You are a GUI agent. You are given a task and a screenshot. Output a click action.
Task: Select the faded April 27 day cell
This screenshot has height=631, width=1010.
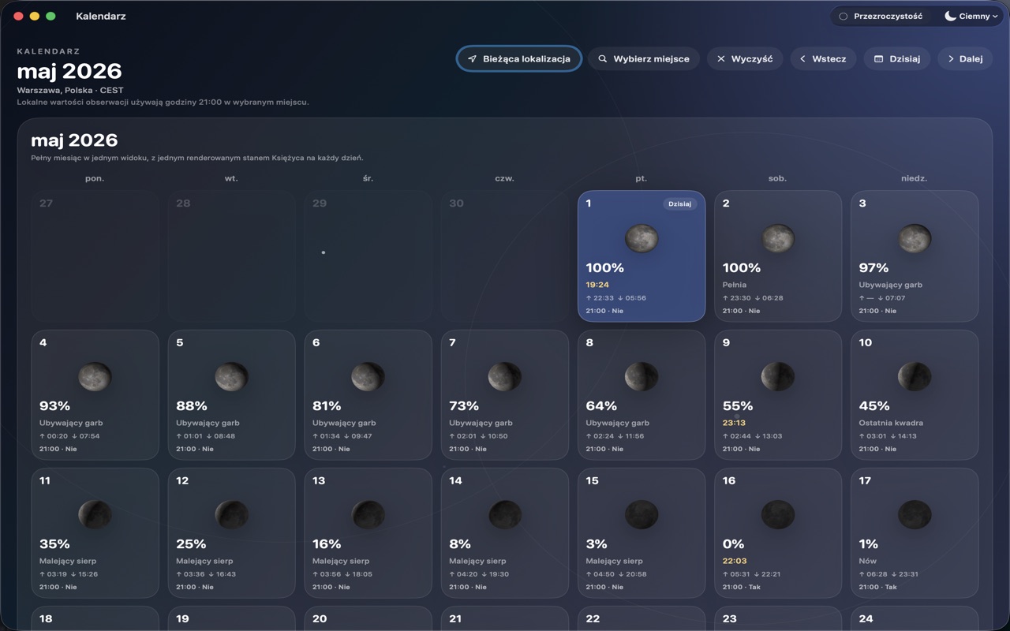[95, 256]
